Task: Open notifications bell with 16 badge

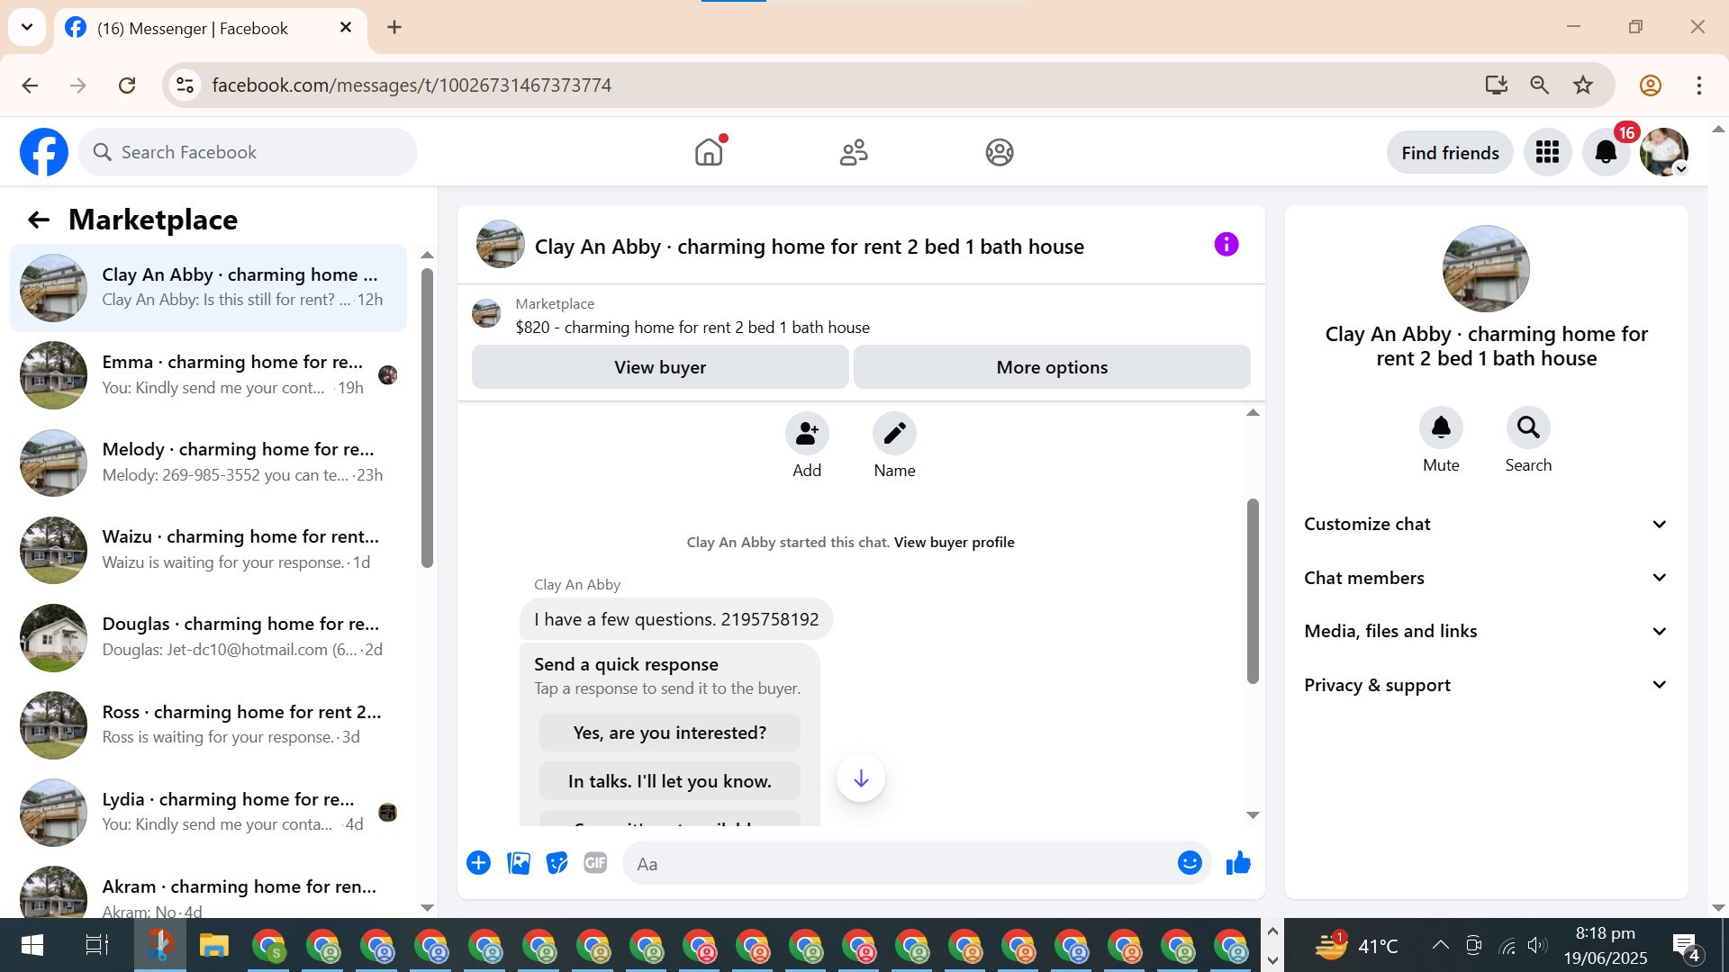Action: point(1606,152)
